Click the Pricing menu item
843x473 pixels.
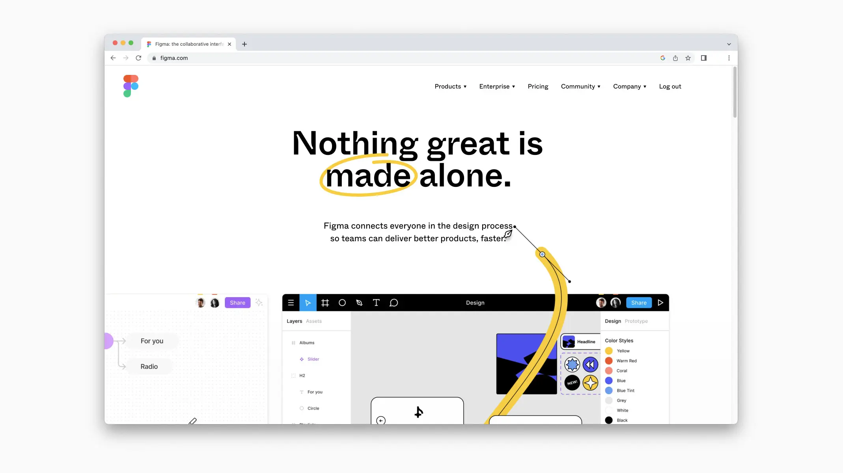pyautogui.click(x=537, y=86)
